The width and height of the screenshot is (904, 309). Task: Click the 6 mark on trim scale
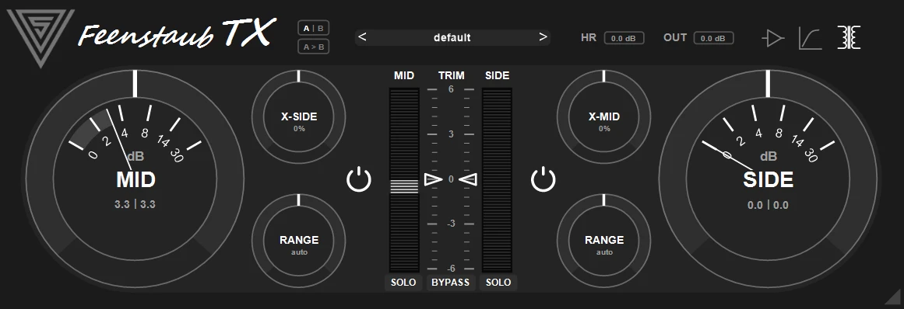coord(451,89)
